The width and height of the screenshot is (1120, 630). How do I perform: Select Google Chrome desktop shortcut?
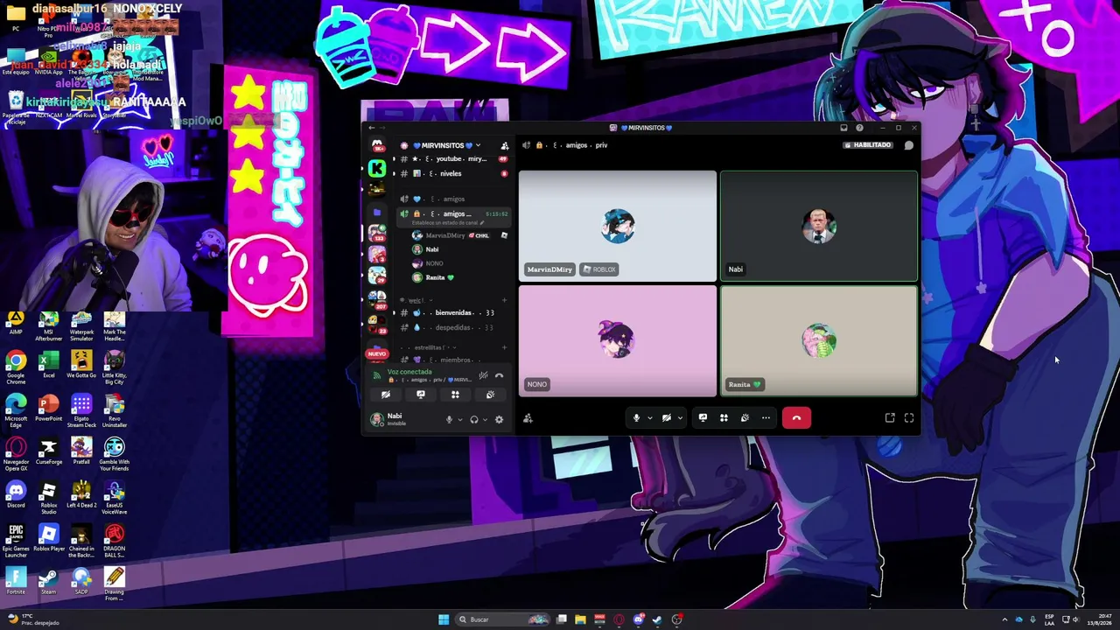pyautogui.click(x=16, y=367)
